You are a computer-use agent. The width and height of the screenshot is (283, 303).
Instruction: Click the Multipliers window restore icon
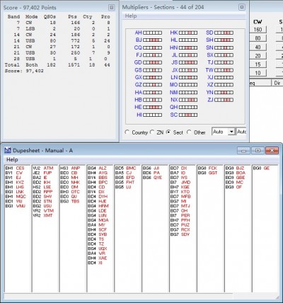(242, 7)
